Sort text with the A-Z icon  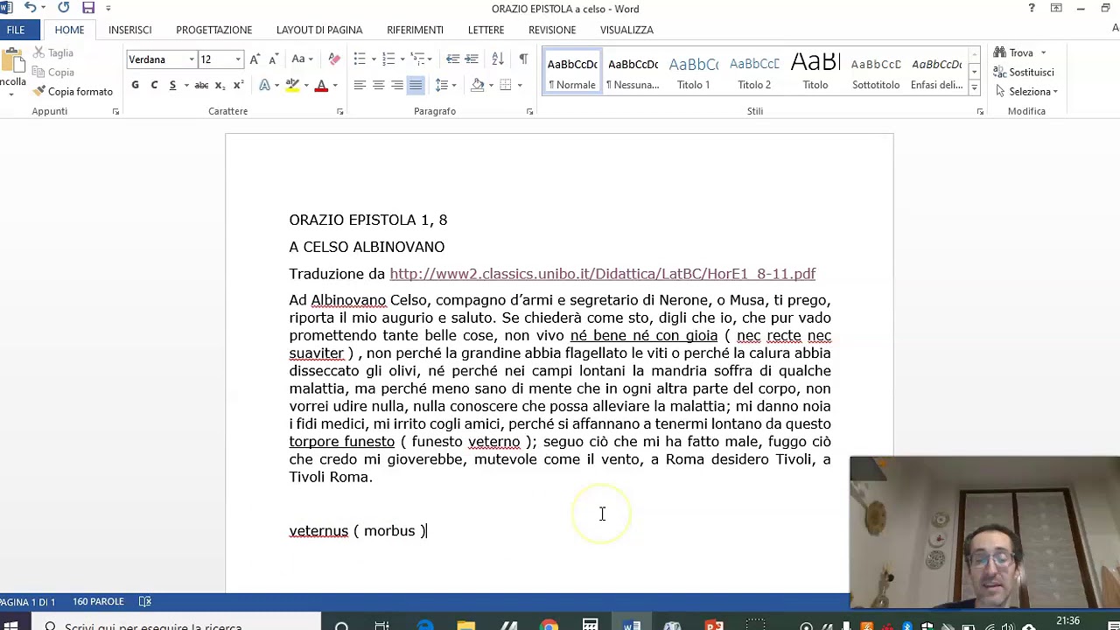[x=497, y=59]
